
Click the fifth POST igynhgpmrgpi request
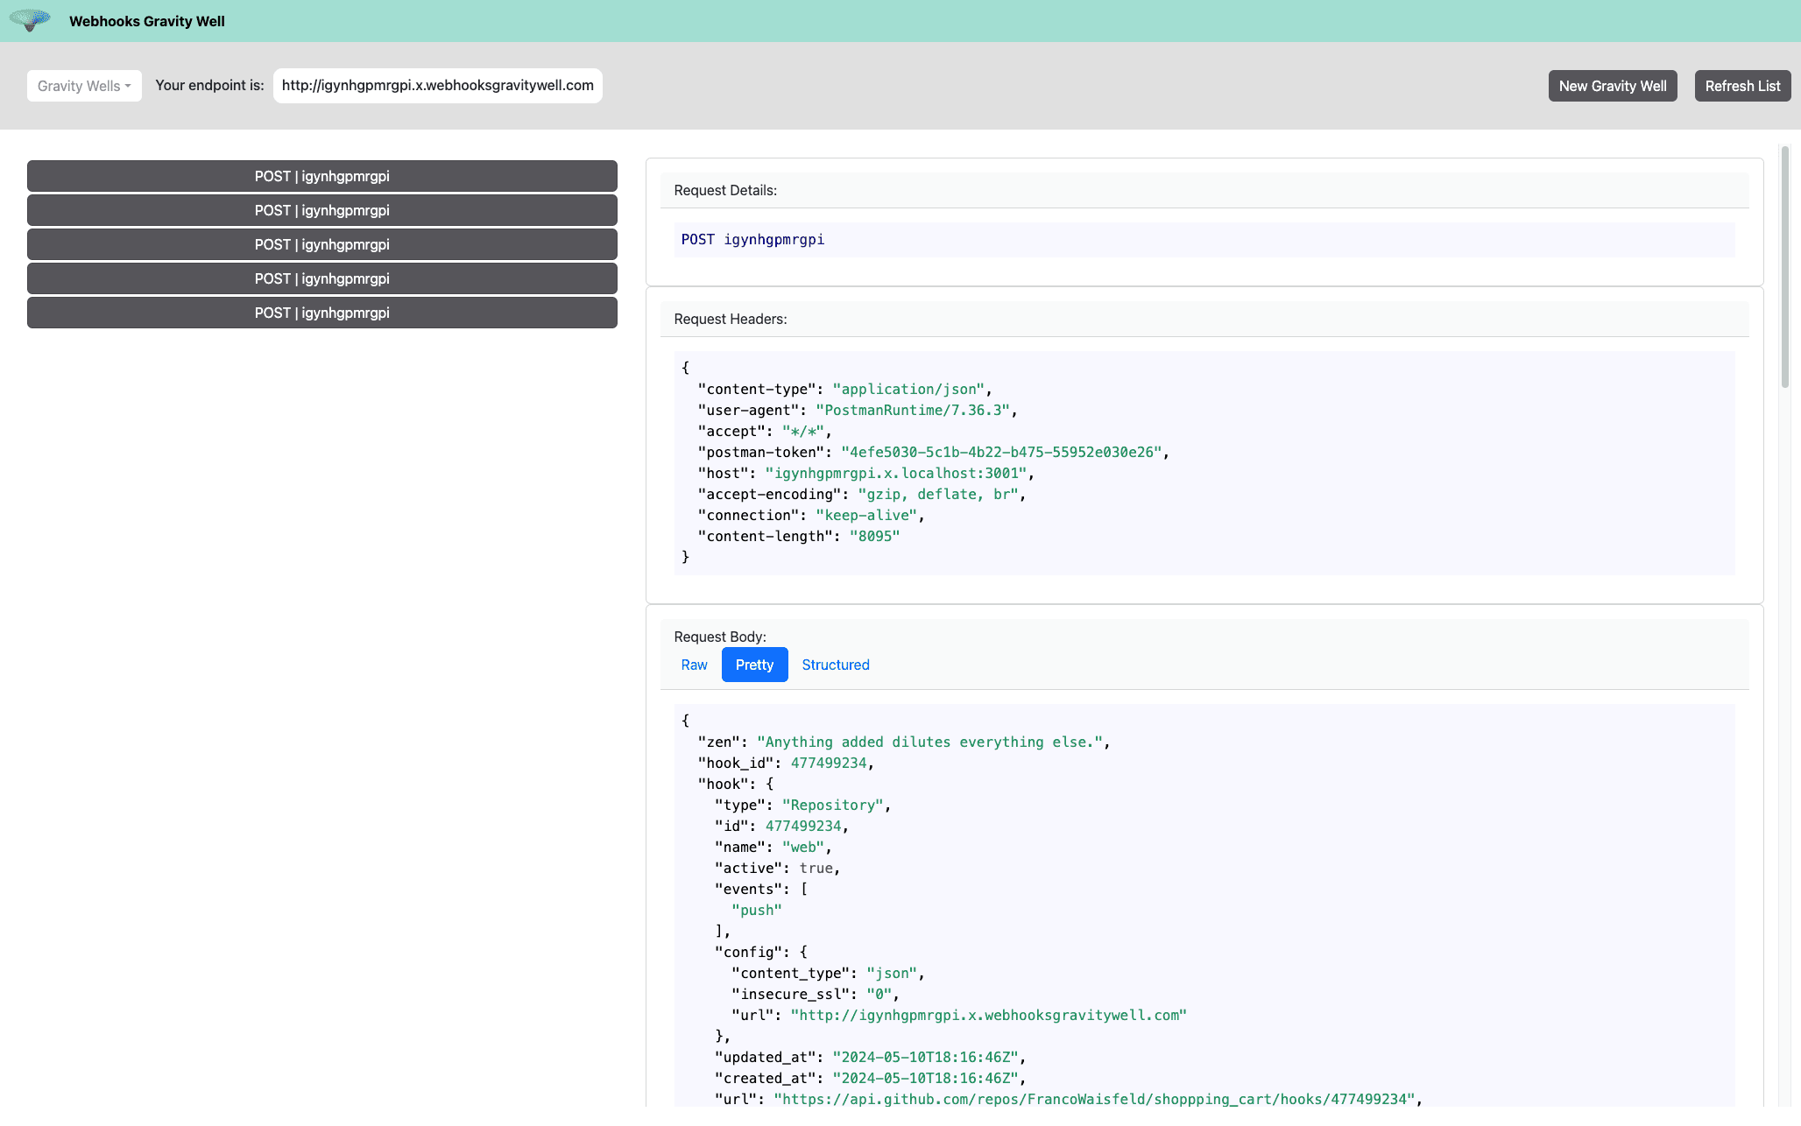(321, 312)
